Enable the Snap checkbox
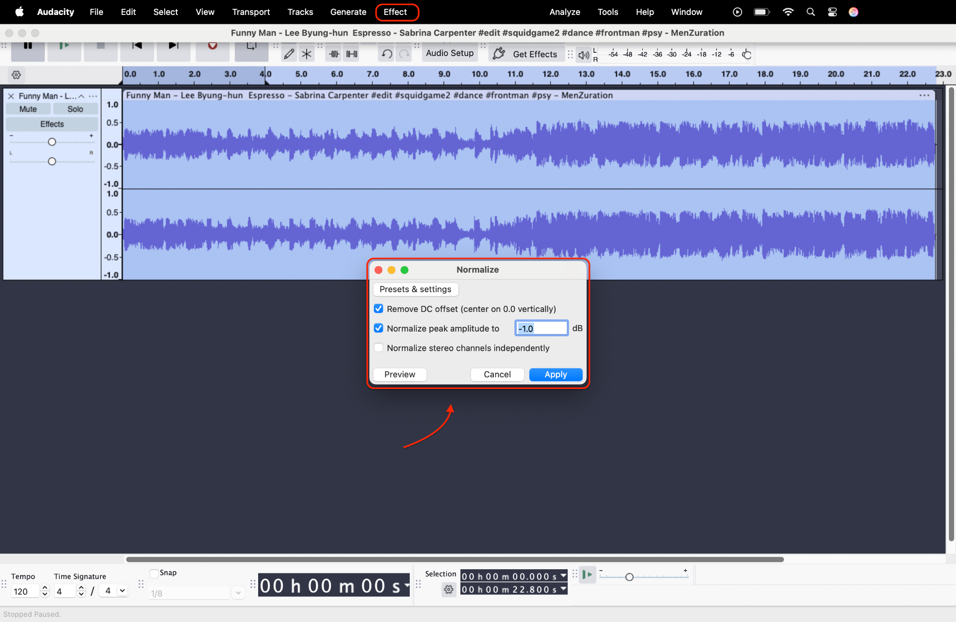 154,573
